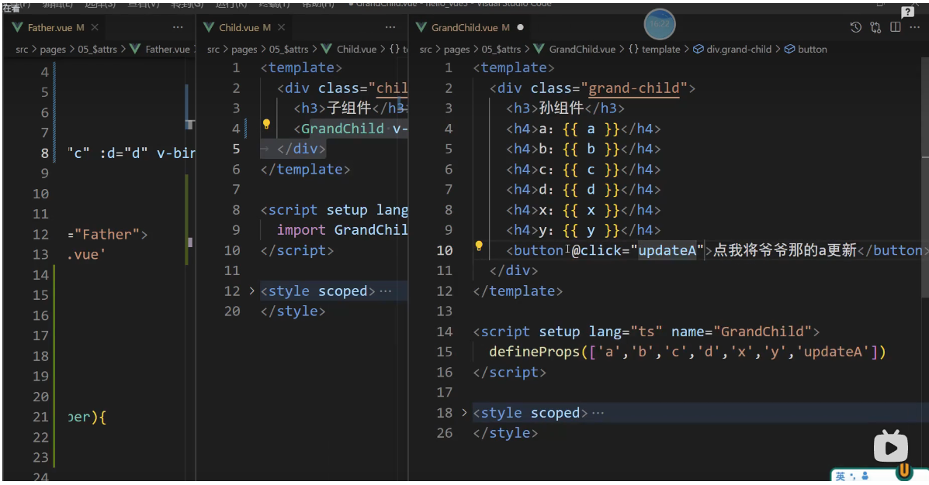Screen dimensions: 929x485
Task: Open 'Child.vue' breadcrumb in middle editor
Action: 349,50
